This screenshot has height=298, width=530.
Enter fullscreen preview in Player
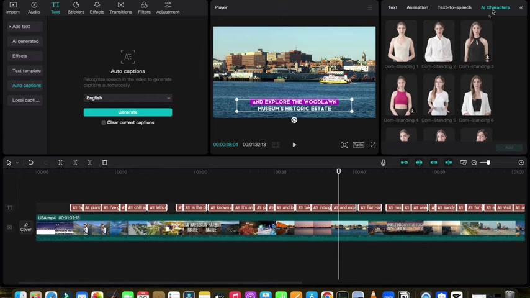(x=373, y=145)
